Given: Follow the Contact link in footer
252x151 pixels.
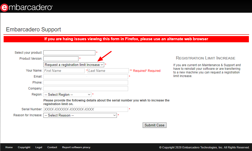Looking at the screenshot, I should click(x=52, y=147).
